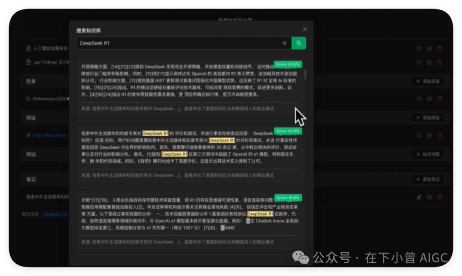Select the Lex Fridman file row
The width and height of the screenshot is (462, 276).
[51, 62]
